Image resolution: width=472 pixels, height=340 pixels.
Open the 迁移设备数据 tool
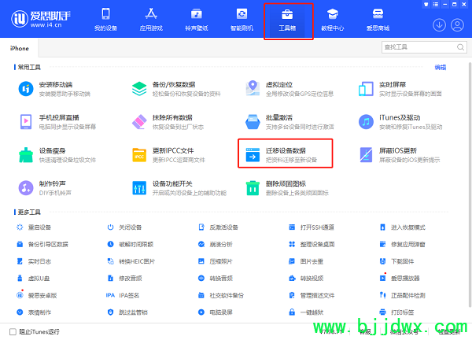tap(285, 153)
